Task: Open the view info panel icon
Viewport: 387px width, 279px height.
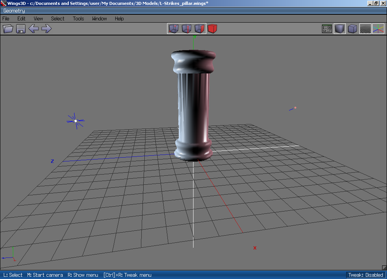Action: [327, 28]
